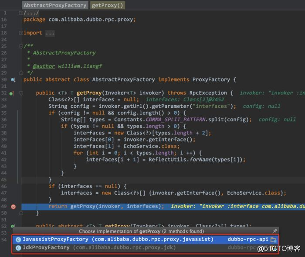Screen dimensions: 305x257
Task: Click the class icon beside JavassistProxyFactory
Action: point(18,240)
